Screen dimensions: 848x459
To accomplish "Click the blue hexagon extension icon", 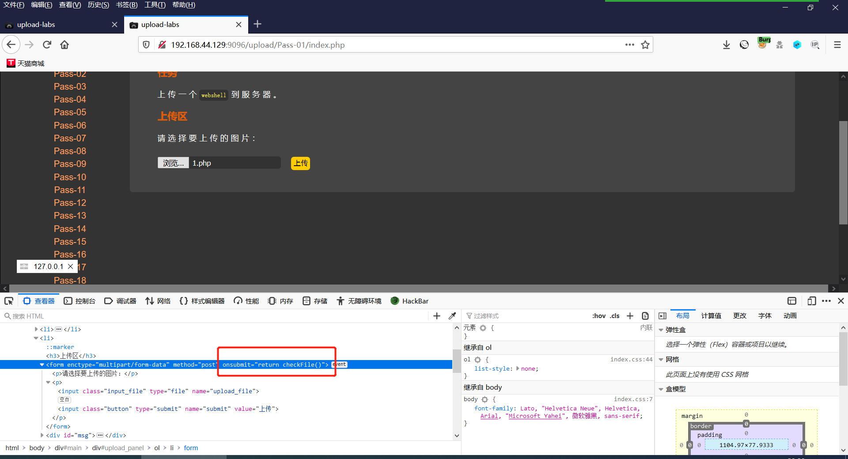I will tap(797, 45).
